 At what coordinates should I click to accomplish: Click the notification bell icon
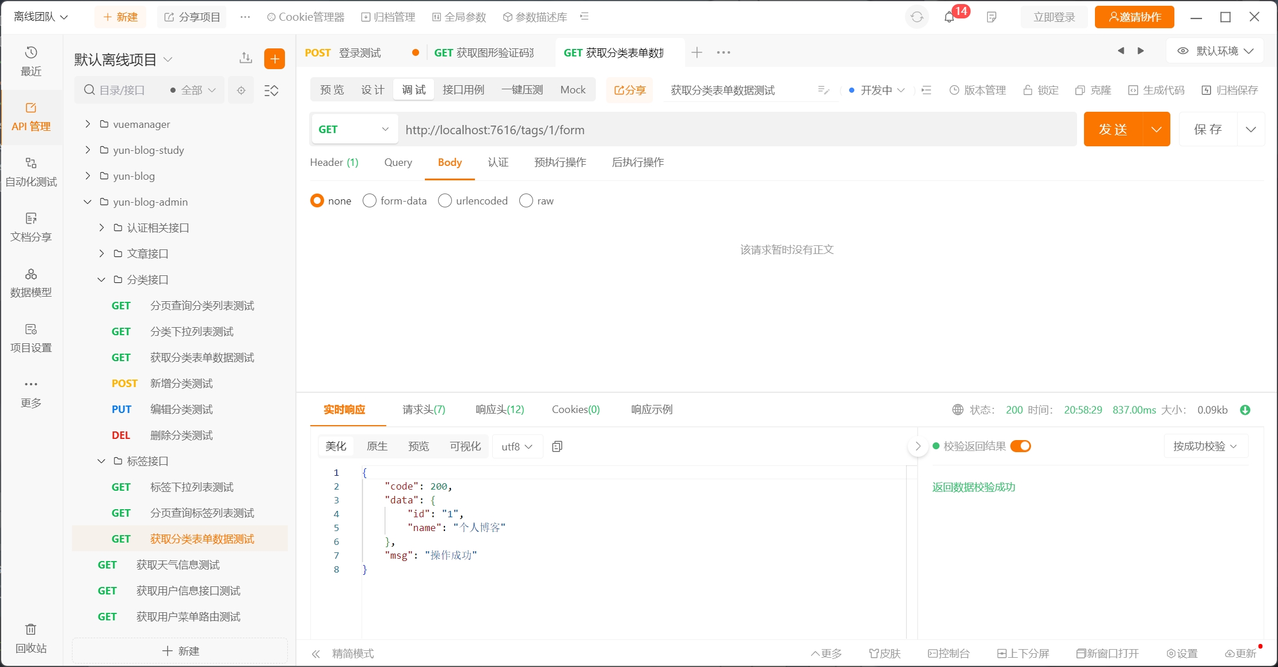[949, 17]
